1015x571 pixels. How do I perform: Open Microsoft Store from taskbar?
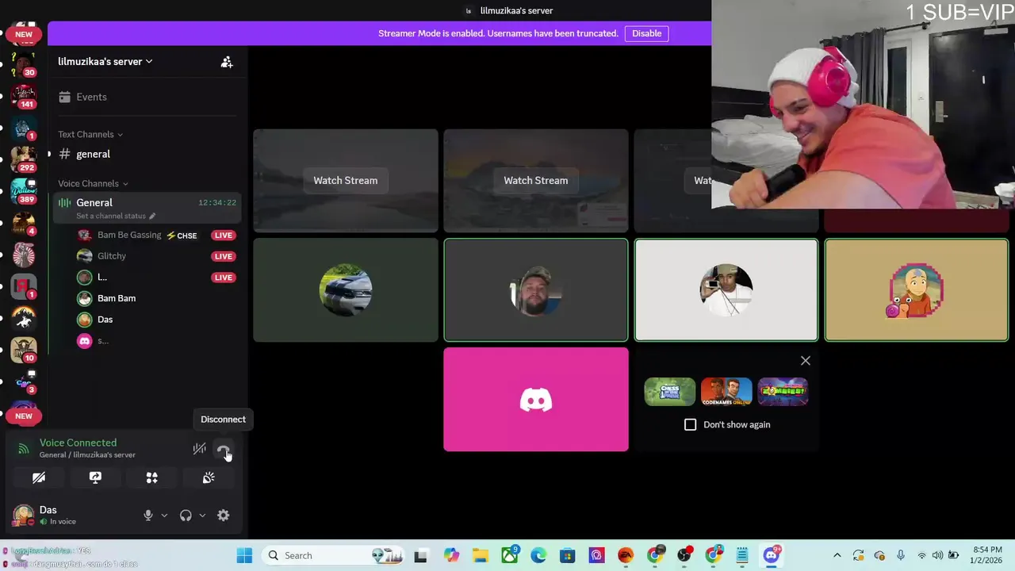pos(567,555)
